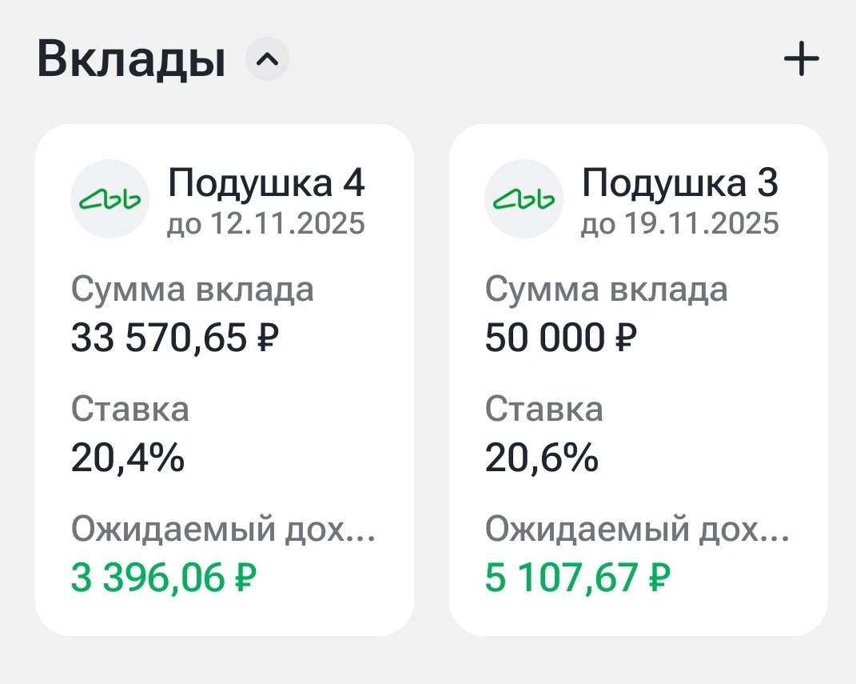
Task: Tap the Вклады section heading
Action: pyautogui.click(x=130, y=57)
